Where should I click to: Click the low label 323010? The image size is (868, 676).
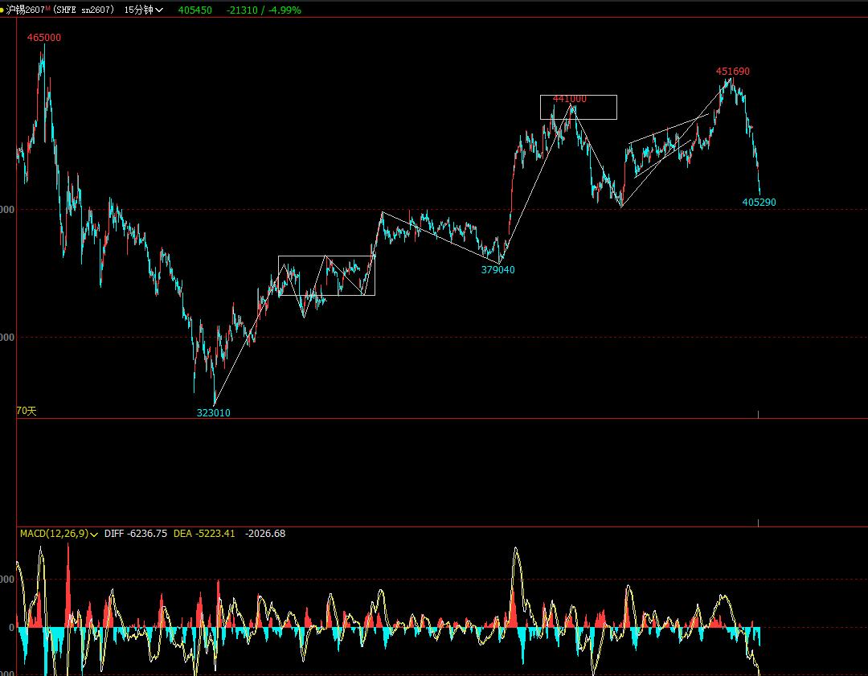[x=214, y=412]
